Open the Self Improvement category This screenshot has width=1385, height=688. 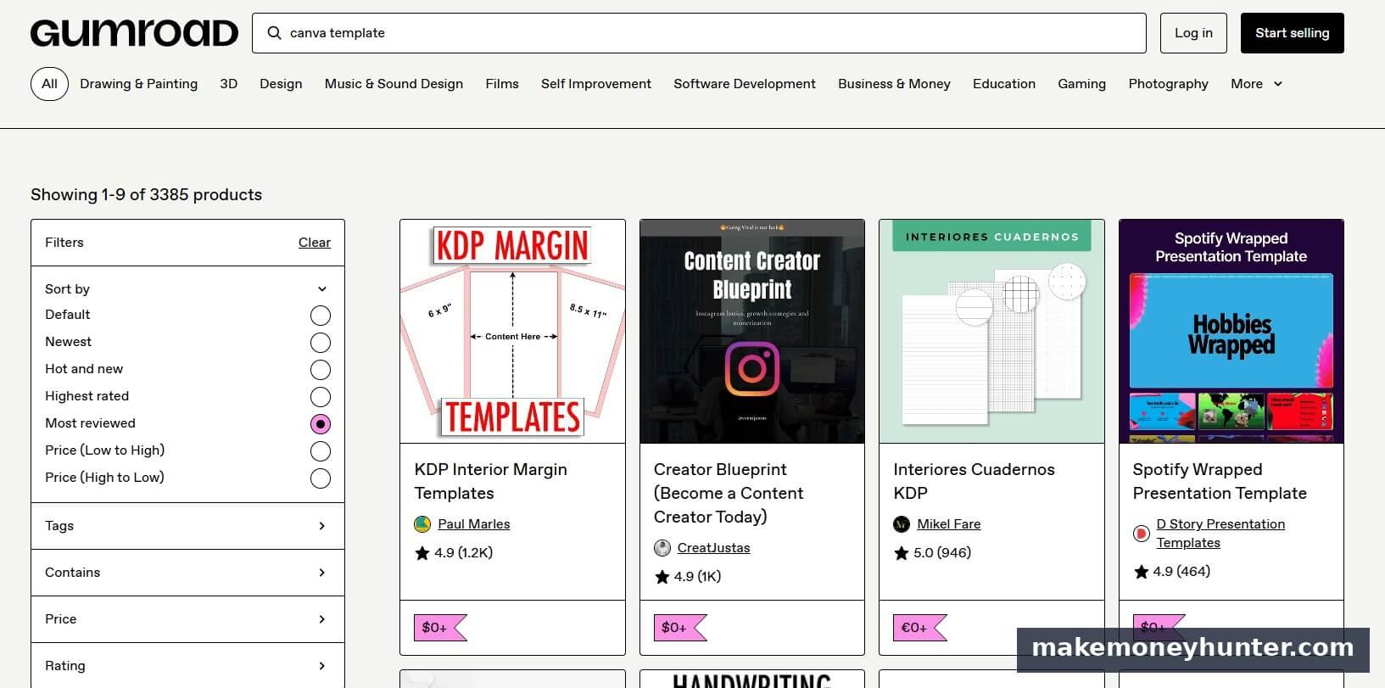596,84
